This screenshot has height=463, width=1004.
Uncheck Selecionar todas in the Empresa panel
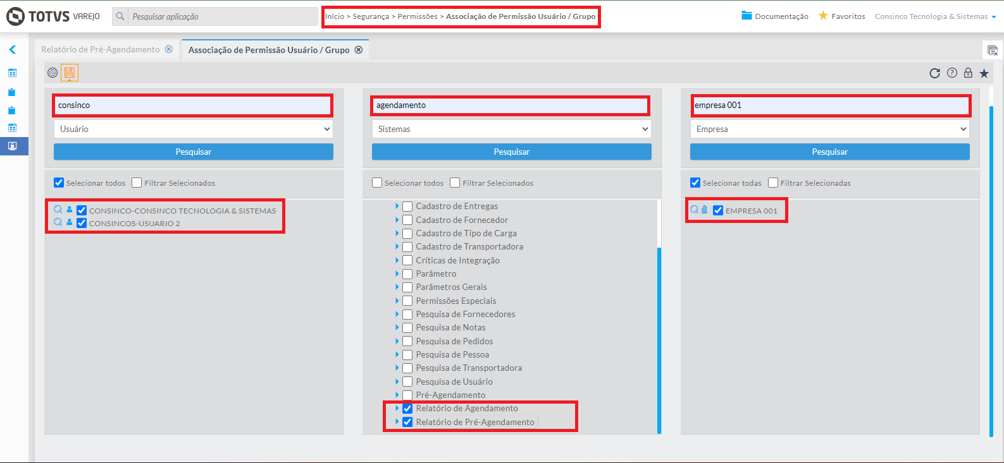click(695, 183)
